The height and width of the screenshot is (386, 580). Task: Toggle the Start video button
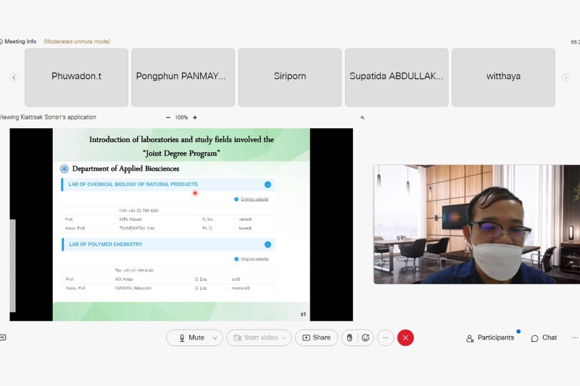(x=254, y=337)
